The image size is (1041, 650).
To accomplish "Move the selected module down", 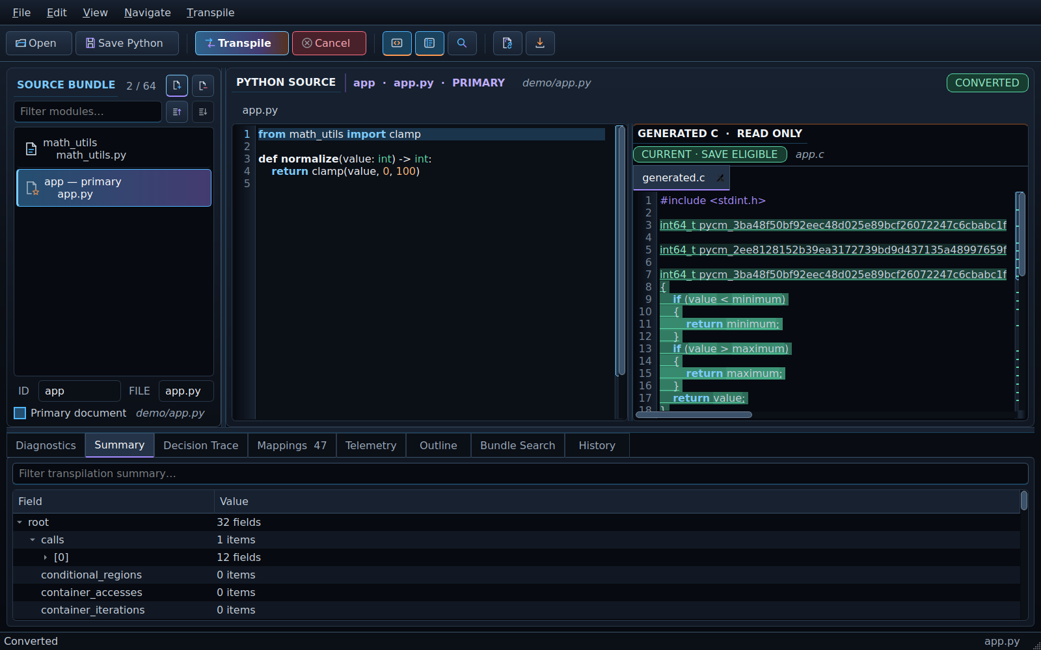I will (x=203, y=112).
